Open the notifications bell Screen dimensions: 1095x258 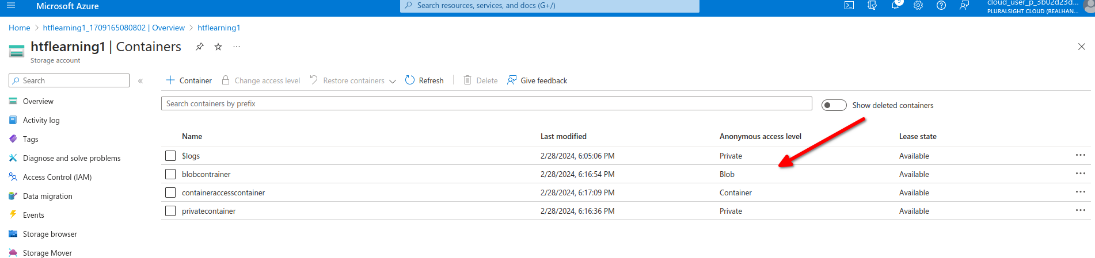(895, 6)
